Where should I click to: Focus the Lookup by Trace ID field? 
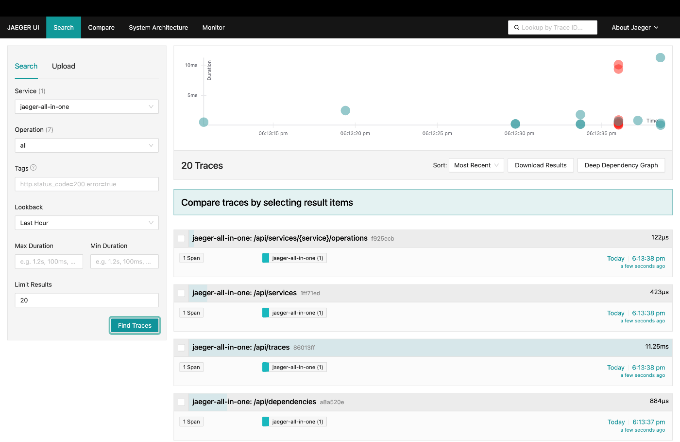(x=553, y=28)
